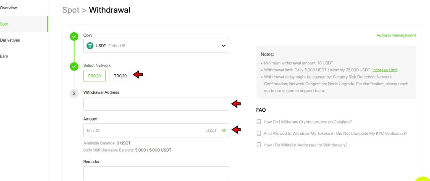This screenshot has height=181, width=430.
Task: Click All to withdraw the full balance
Action: [x=223, y=131]
